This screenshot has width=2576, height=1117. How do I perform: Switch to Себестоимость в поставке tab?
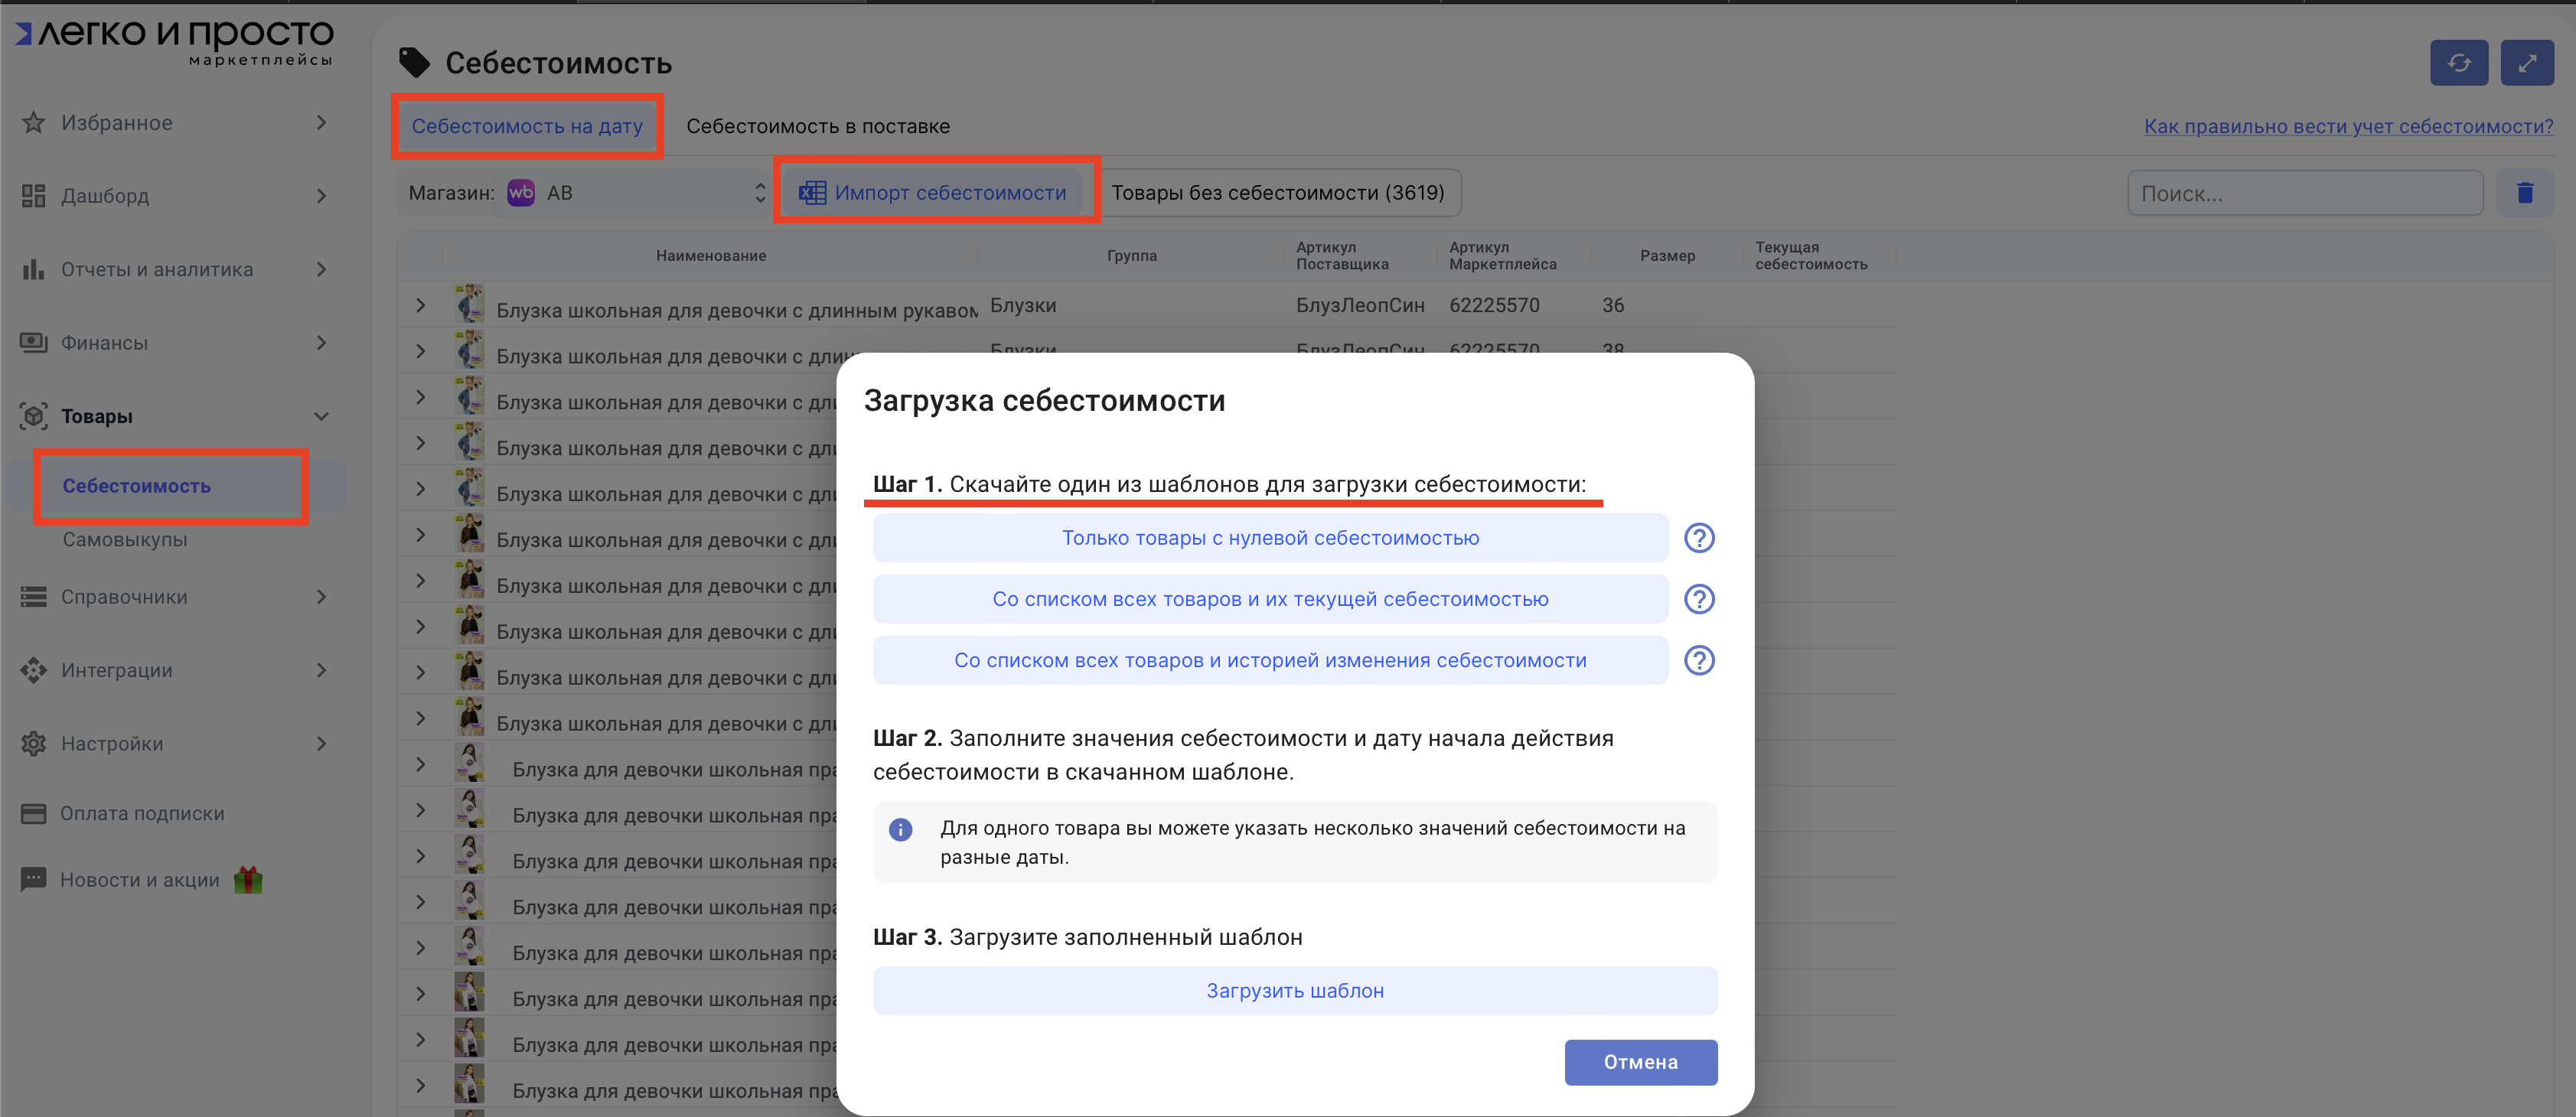click(817, 126)
